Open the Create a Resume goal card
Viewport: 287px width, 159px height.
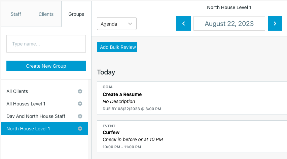click(x=192, y=98)
